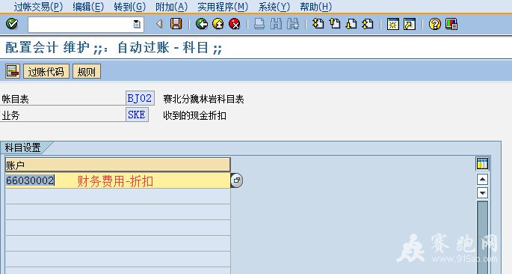Open the Help question mark icon
Image resolution: width=512 pixels, height=274 pixels.
click(434, 24)
